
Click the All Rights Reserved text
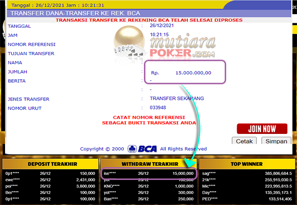183,149
